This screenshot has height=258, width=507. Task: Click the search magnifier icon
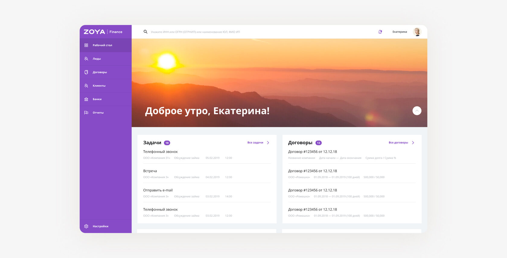click(145, 32)
